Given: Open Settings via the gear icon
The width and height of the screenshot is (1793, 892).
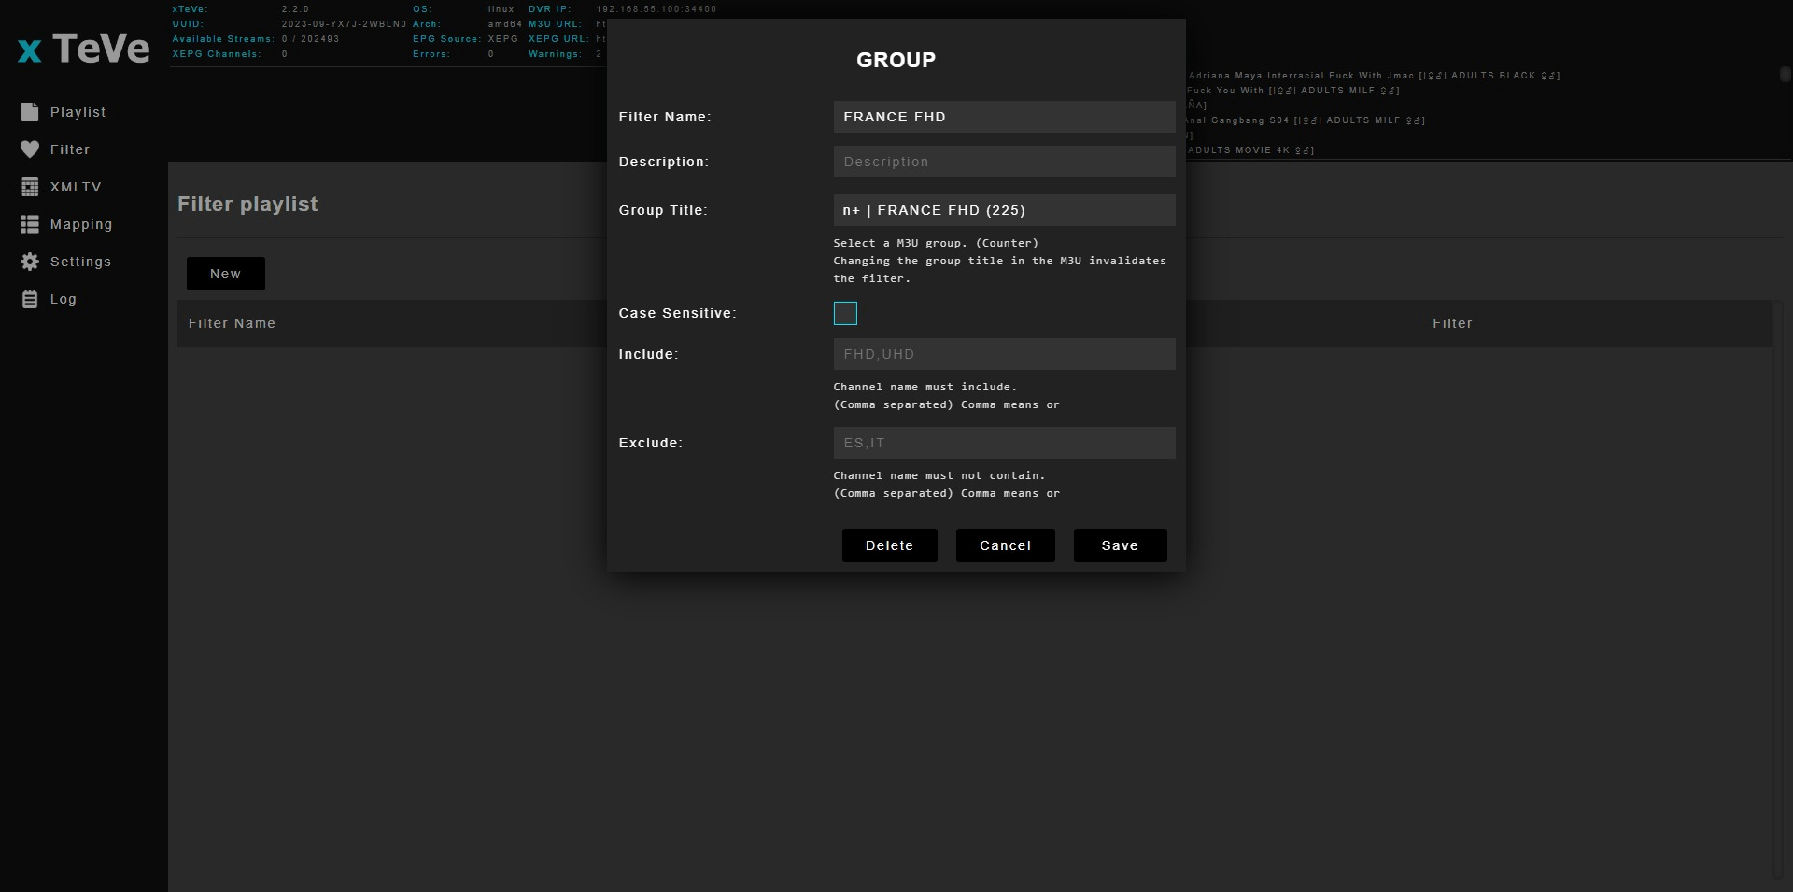Looking at the screenshot, I should click(x=29, y=262).
